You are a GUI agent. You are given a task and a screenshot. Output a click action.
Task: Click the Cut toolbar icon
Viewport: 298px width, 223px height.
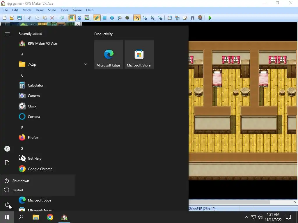click(x=29, y=18)
